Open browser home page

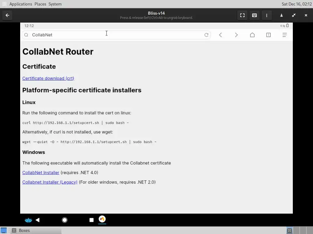tap(252, 35)
